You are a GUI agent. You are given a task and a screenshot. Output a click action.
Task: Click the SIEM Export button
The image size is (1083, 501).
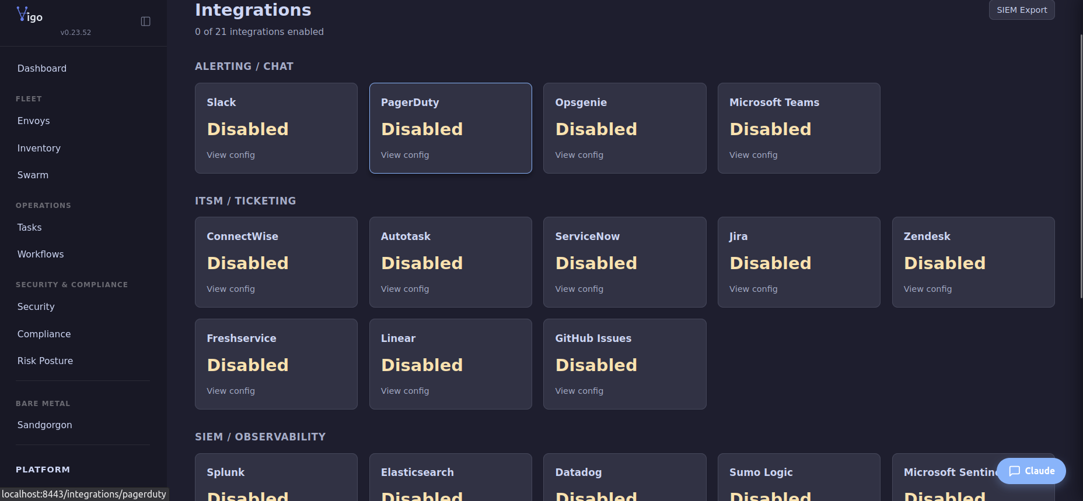(1022, 10)
